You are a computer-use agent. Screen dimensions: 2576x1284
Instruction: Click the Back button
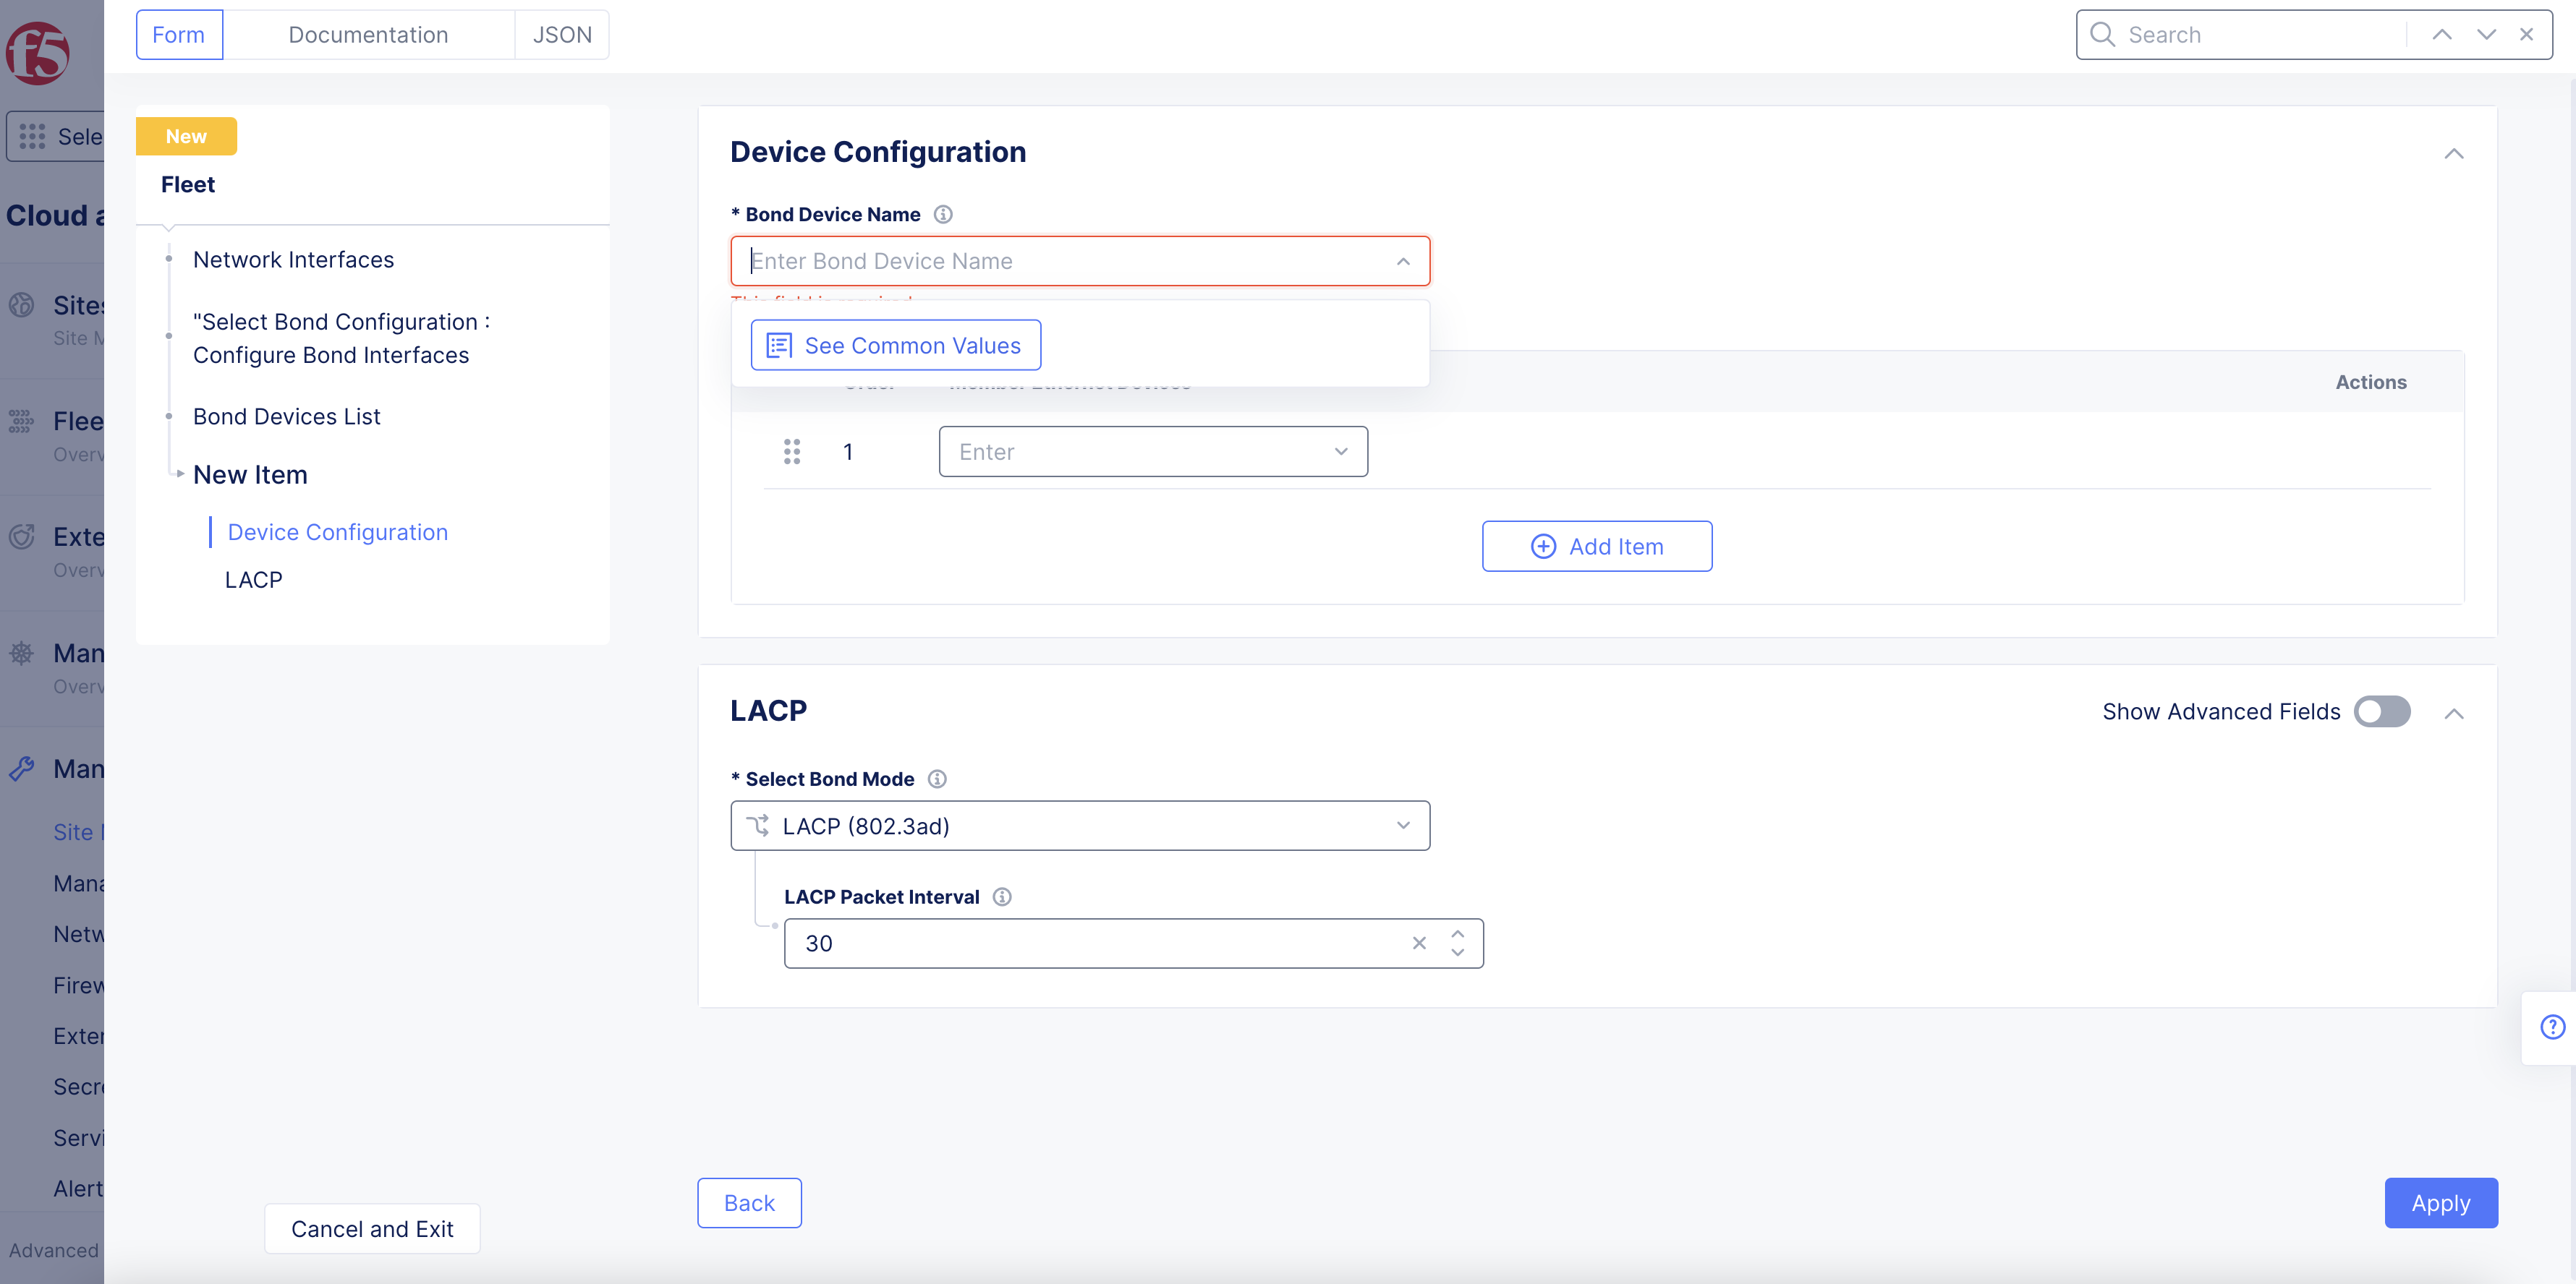(x=749, y=1203)
